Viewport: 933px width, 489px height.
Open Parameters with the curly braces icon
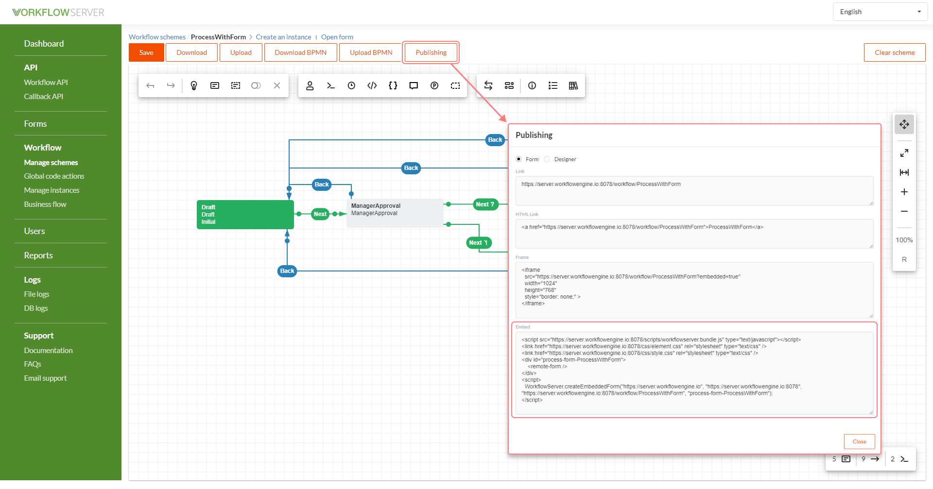click(393, 85)
